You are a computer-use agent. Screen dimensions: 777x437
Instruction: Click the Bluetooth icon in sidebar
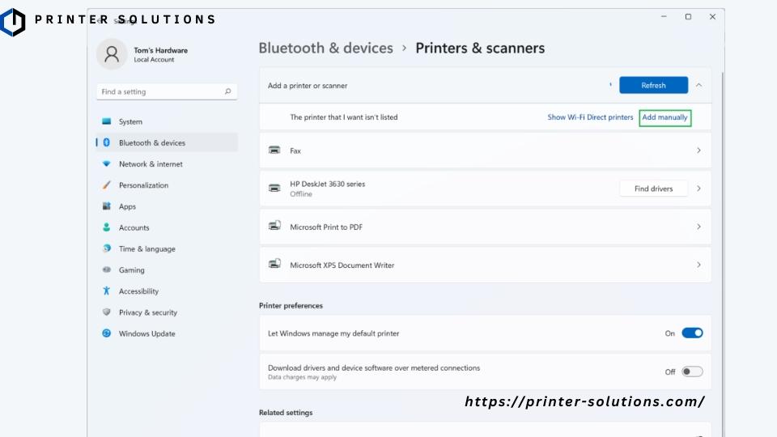[x=107, y=142]
